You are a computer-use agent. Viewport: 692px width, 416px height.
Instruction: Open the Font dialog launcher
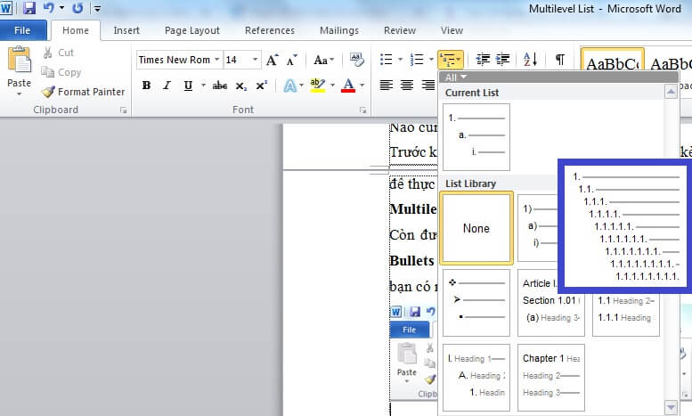[x=362, y=110]
